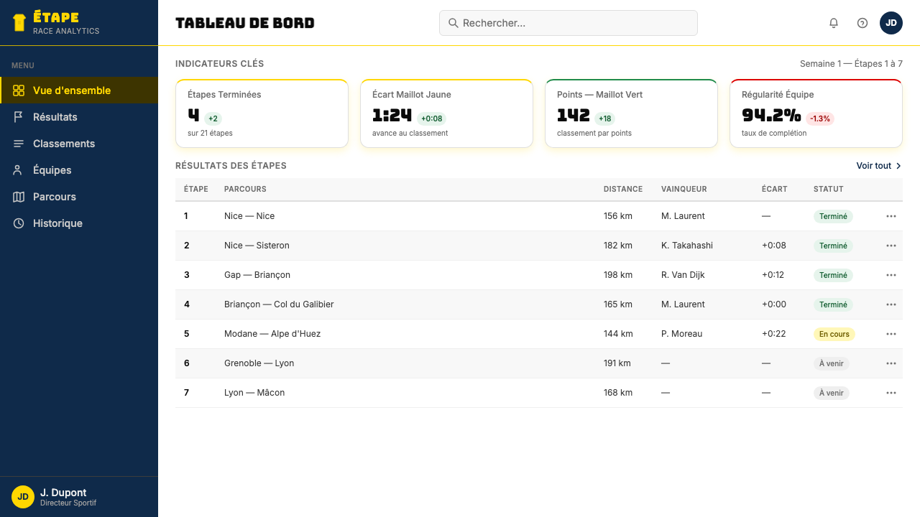
Task: Open the Écart Maillot Jaune card
Action: pos(446,113)
